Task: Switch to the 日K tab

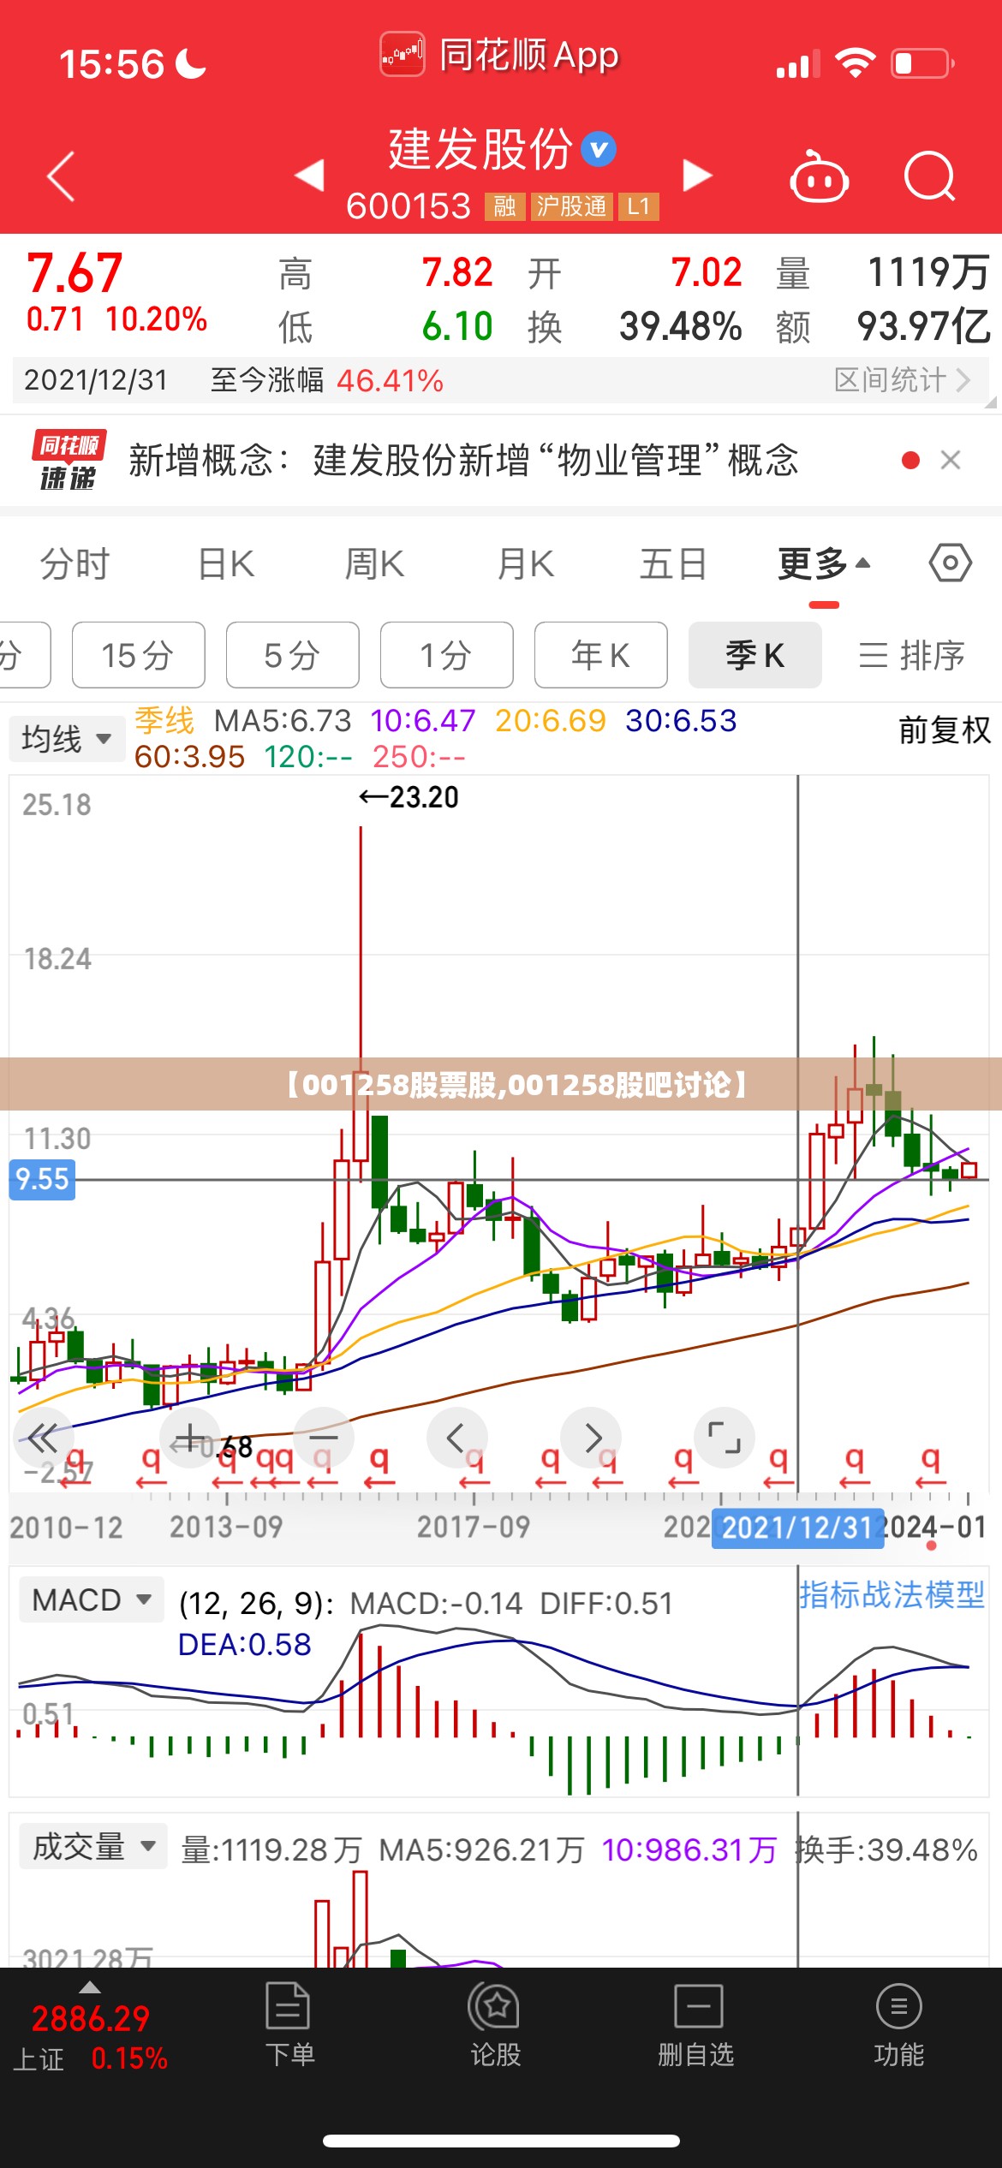Action: click(226, 564)
